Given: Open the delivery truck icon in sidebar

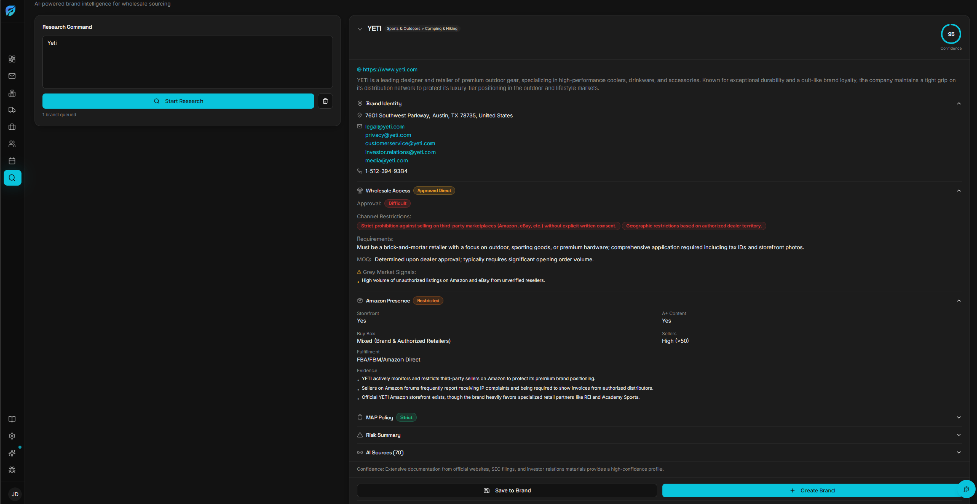Looking at the screenshot, I should (12, 110).
